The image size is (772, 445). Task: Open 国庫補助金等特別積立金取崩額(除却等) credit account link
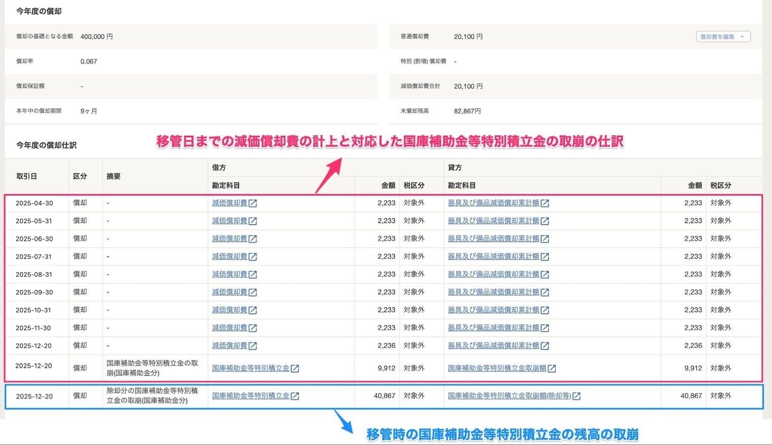coord(509,396)
